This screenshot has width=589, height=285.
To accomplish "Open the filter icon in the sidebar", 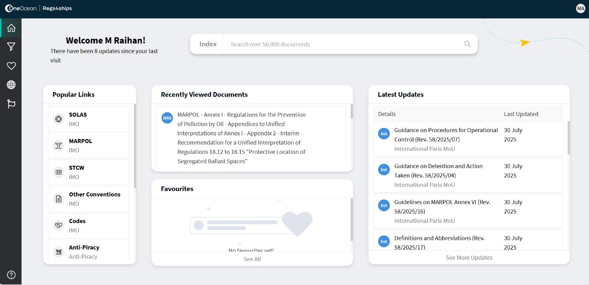I will pos(11,47).
